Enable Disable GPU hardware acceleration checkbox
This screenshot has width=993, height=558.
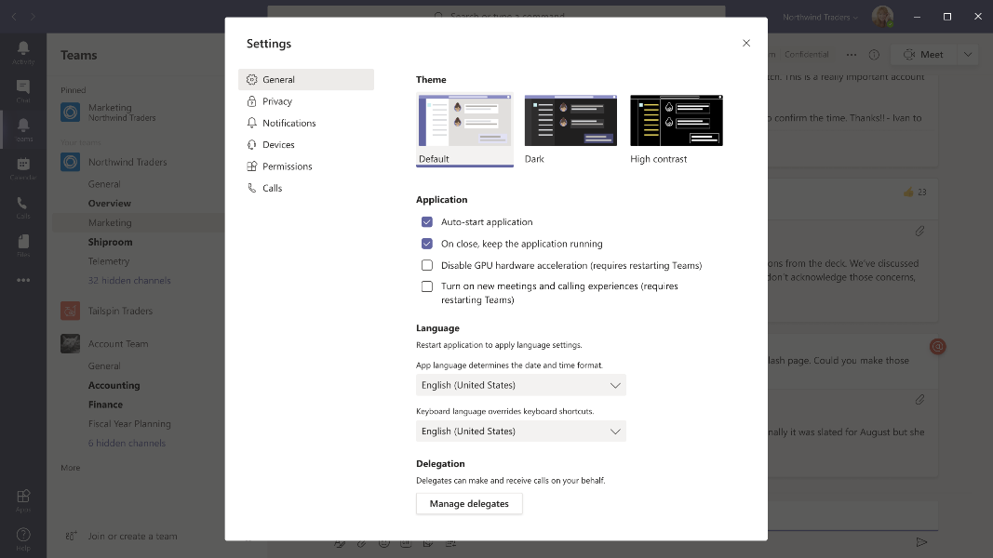point(427,265)
